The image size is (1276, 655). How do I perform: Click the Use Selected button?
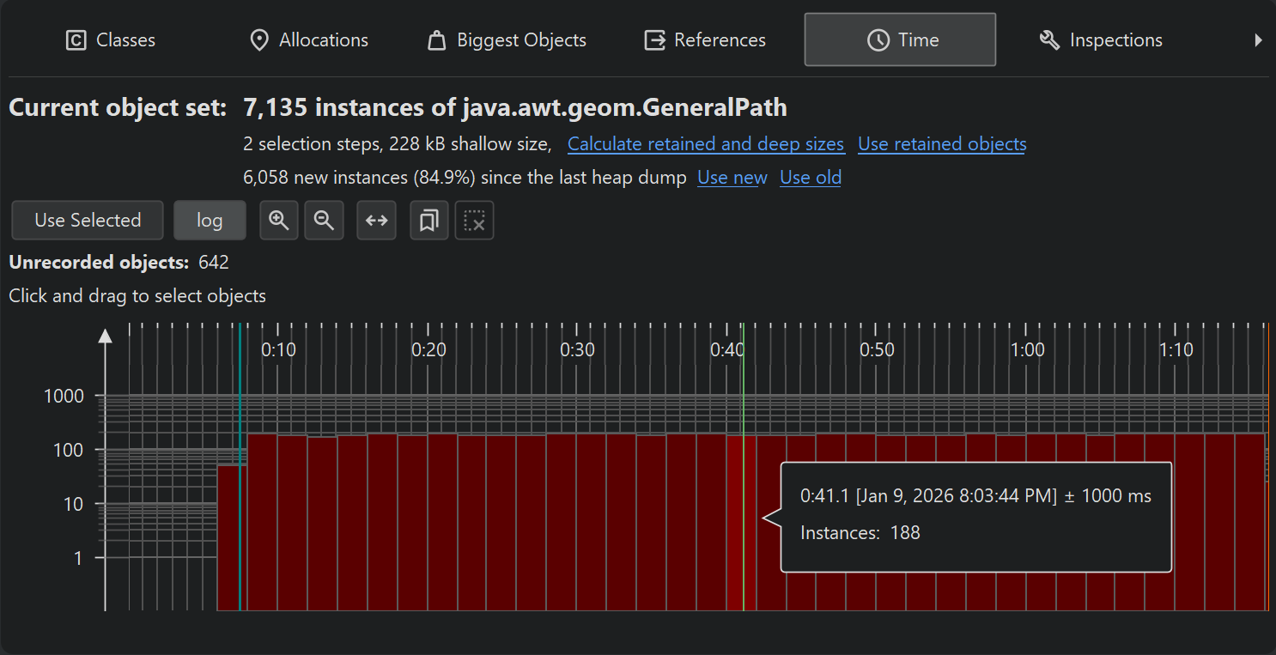(x=88, y=221)
